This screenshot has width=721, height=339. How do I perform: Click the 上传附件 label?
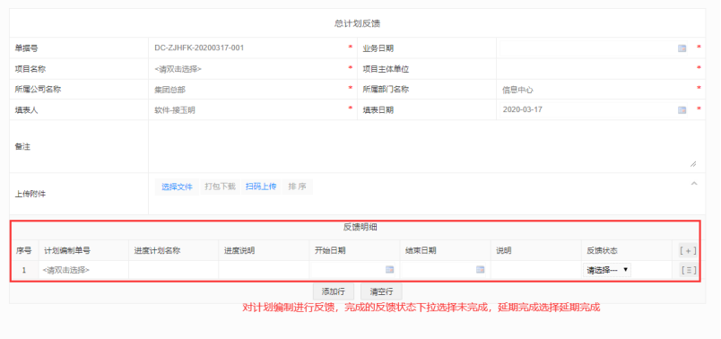click(x=30, y=194)
